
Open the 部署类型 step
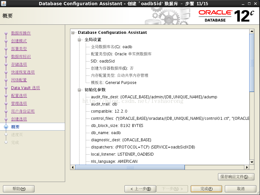[19, 49]
